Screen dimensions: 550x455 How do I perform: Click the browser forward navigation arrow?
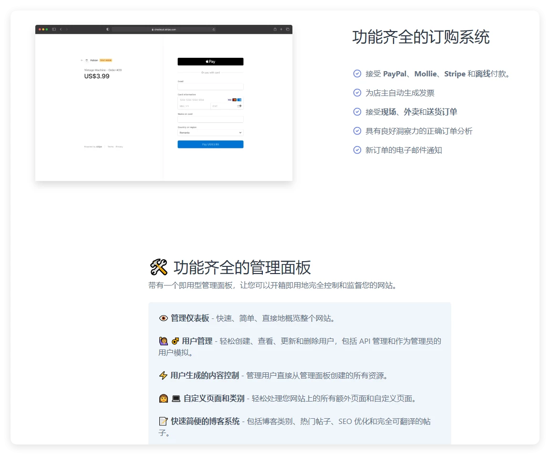(x=66, y=29)
